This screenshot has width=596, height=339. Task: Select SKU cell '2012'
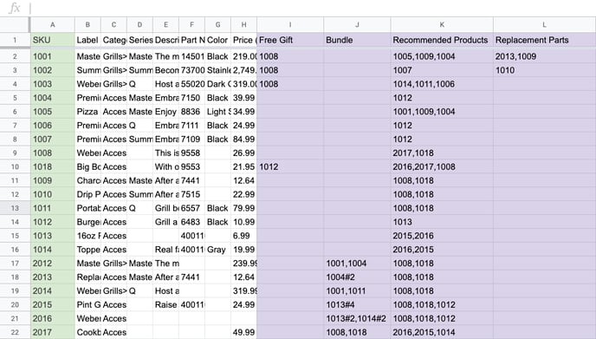click(53, 264)
